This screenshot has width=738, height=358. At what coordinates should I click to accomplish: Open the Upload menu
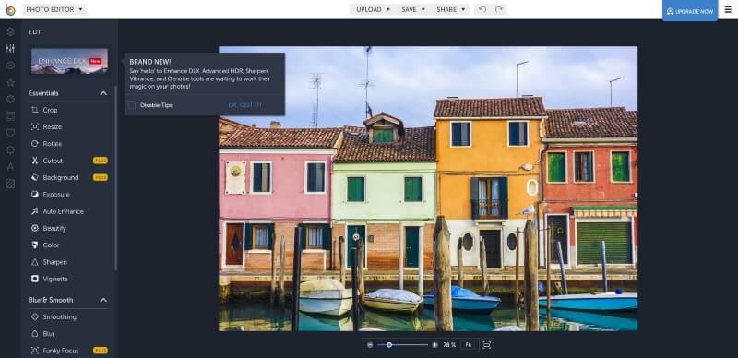tap(374, 9)
